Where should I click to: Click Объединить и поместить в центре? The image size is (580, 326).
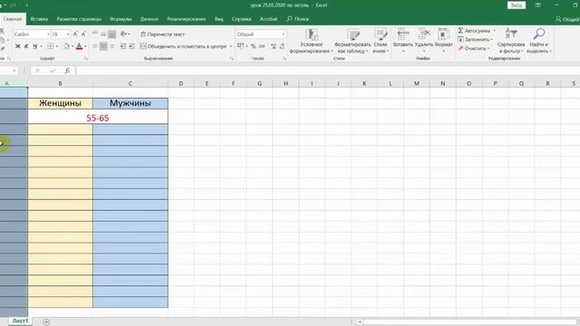coord(183,46)
